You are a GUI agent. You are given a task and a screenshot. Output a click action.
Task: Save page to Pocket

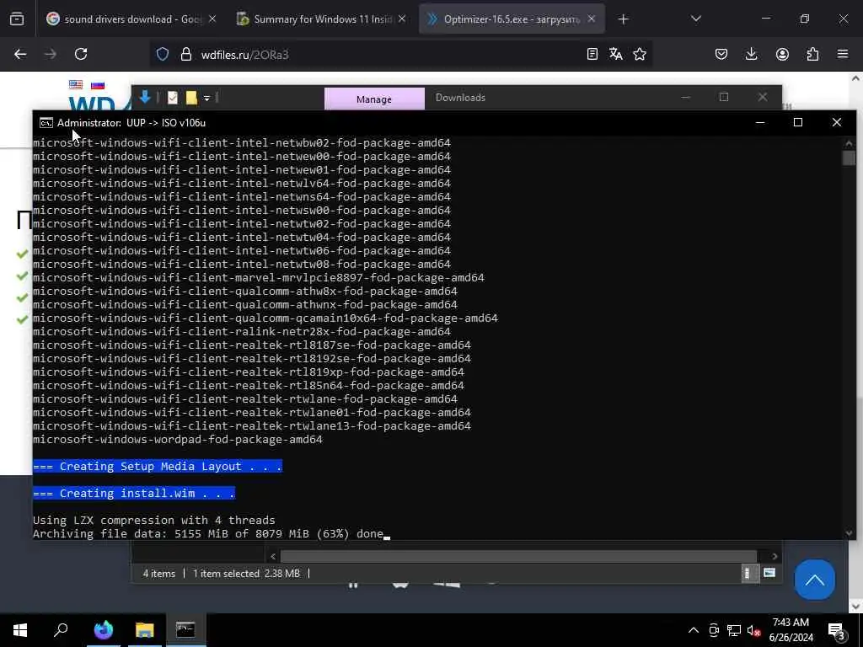tap(721, 54)
